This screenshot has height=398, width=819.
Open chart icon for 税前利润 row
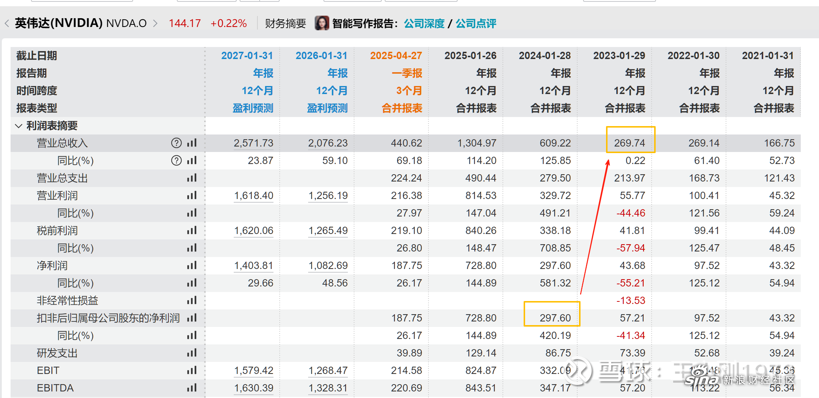192,230
